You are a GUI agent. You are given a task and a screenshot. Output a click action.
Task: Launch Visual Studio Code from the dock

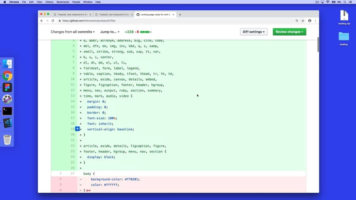(x=7, y=122)
